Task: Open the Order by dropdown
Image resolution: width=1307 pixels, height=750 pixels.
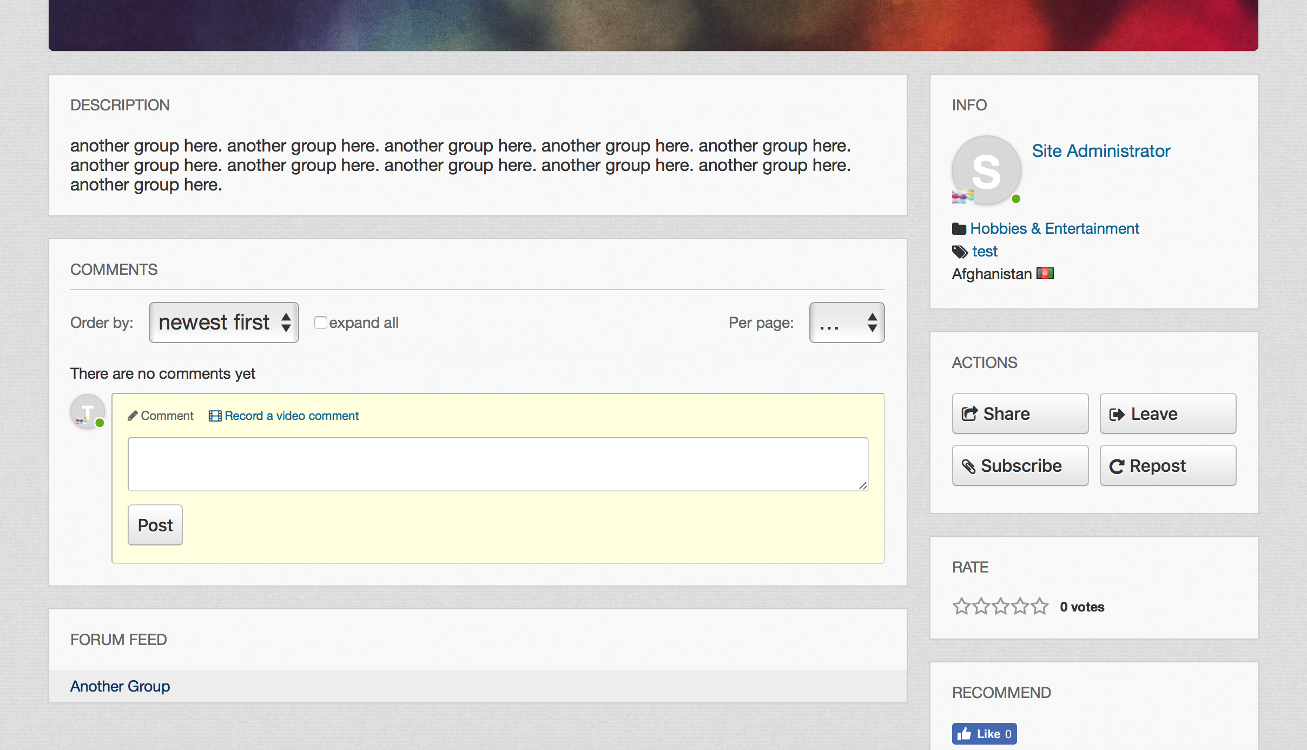Action: coord(224,323)
